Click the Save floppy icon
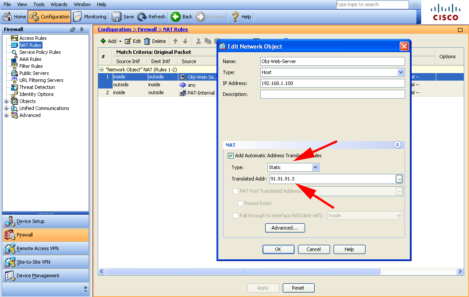Viewport: 469px width, 297px height. [116, 17]
